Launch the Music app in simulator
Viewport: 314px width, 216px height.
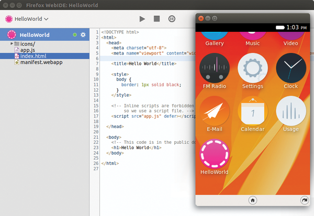pos(253,39)
